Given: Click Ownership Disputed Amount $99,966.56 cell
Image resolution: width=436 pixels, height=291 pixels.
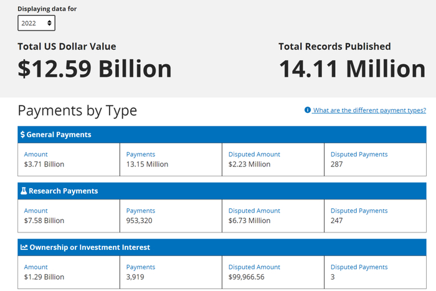Looking at the screenshot, I should click(273, 272).
